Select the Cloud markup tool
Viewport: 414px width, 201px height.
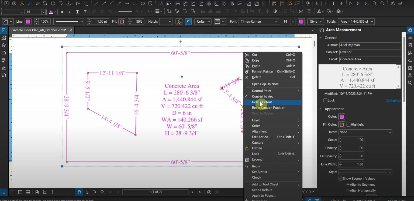[53, 3]
